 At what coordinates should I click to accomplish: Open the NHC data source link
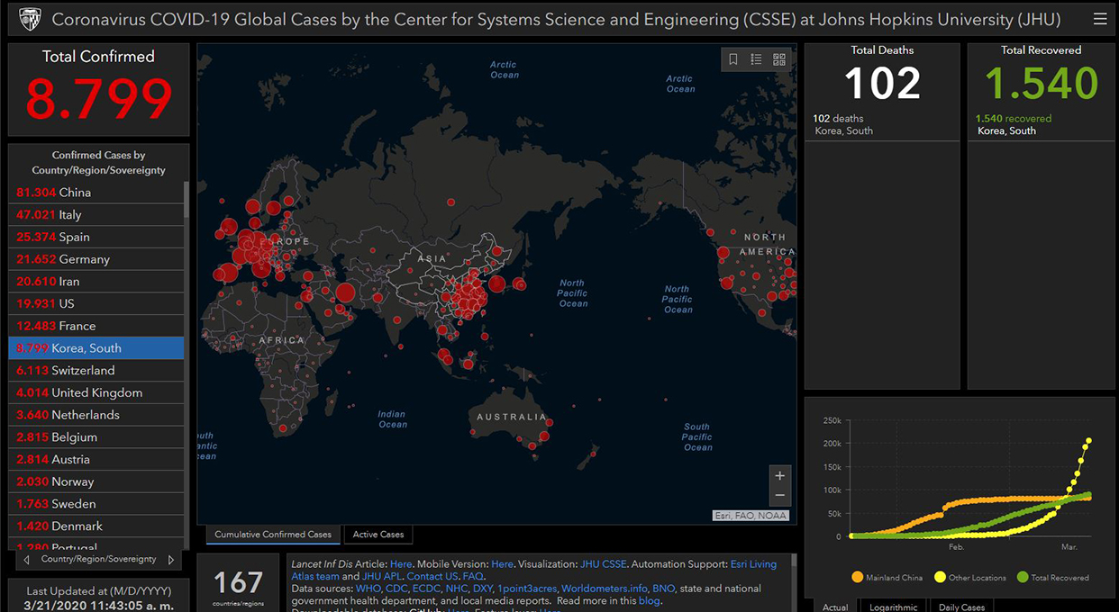click(457, 589)
